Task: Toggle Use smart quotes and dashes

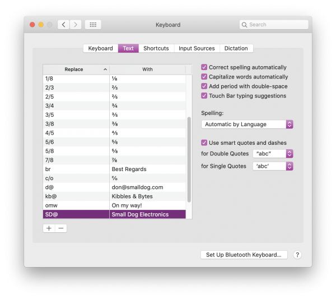Action: pyautogui.click(x=204, y=142)
